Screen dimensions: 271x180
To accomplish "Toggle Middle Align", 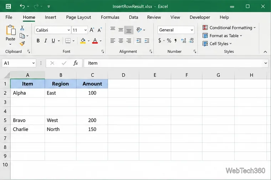I will pos(121,30).
